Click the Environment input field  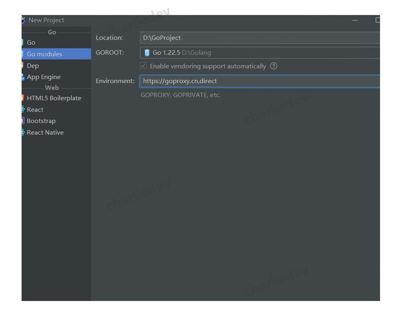(x=260, y=81)
